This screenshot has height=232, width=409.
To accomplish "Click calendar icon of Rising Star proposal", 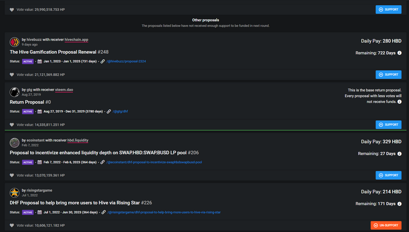I will 39,212.
